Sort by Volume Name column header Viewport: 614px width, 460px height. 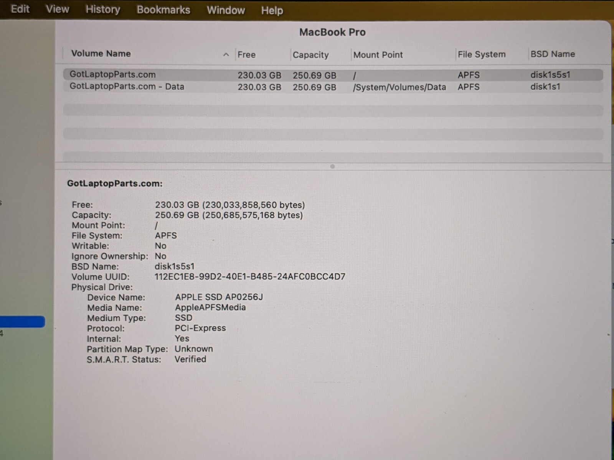[101, 54]
